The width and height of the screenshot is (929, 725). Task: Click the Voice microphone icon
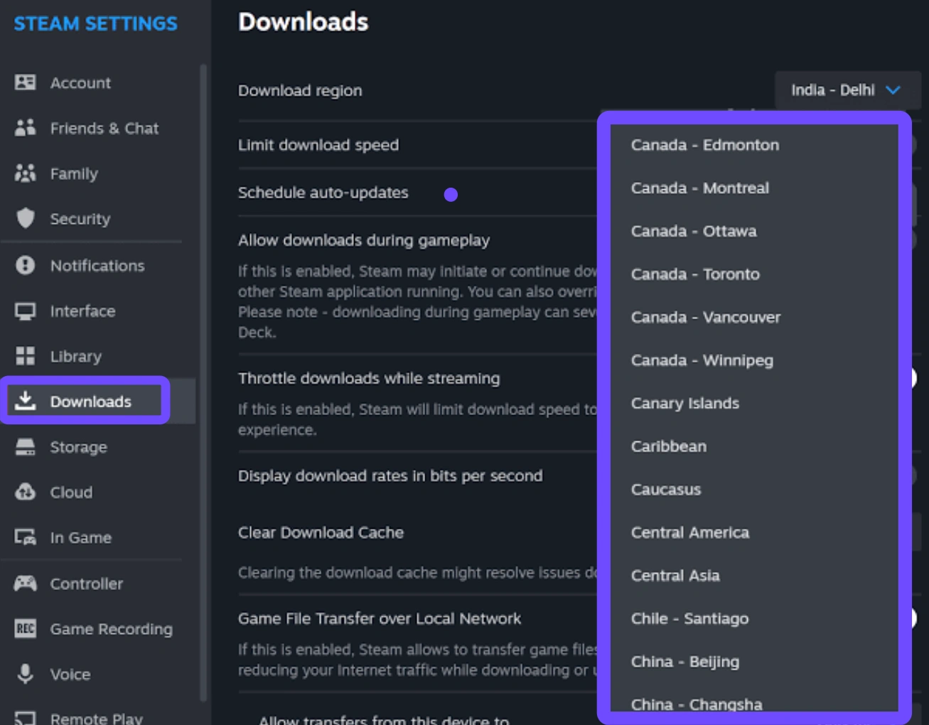point(26,674)
